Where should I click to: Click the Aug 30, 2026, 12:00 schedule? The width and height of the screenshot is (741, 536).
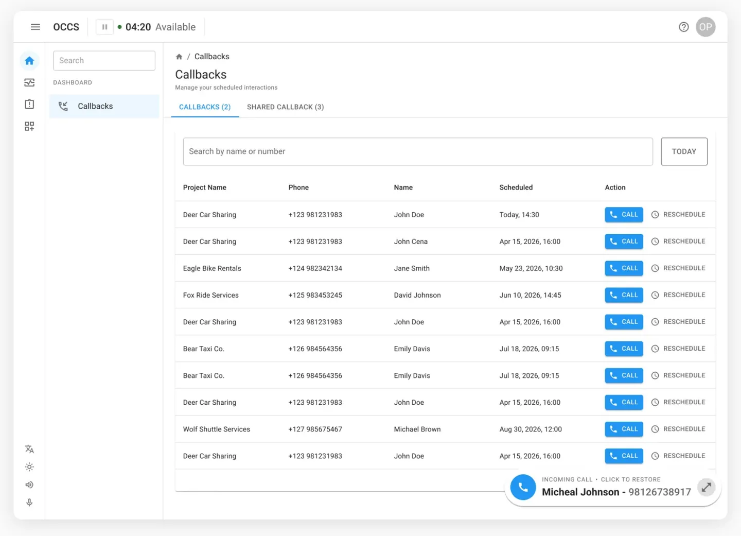pos(531,429)
